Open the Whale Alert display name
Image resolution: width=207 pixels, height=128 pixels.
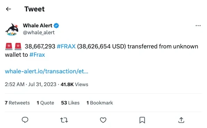pyautogui.click(x=38, y=26)
